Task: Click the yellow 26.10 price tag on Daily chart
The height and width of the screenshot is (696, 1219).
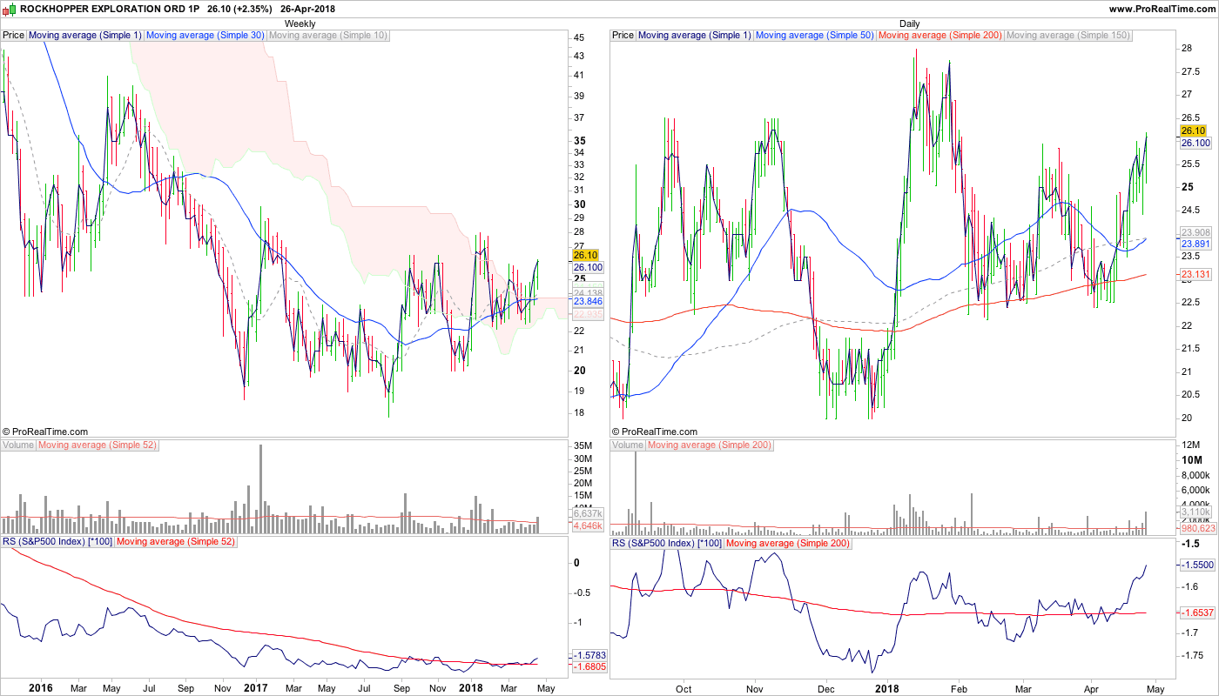Action: tap(1192, 130)
